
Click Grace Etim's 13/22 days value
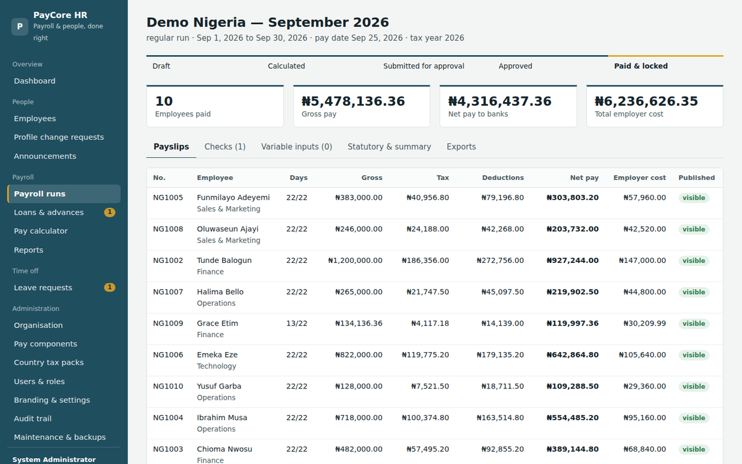click(297, 324)
